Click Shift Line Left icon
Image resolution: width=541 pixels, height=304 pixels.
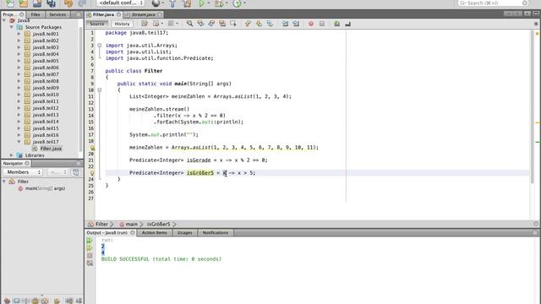pos(285,24)
